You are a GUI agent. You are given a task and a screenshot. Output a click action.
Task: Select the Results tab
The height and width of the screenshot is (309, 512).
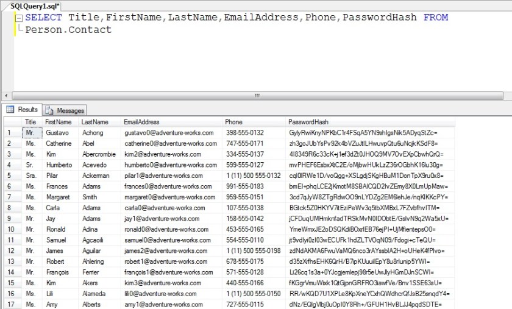[23, 110]
